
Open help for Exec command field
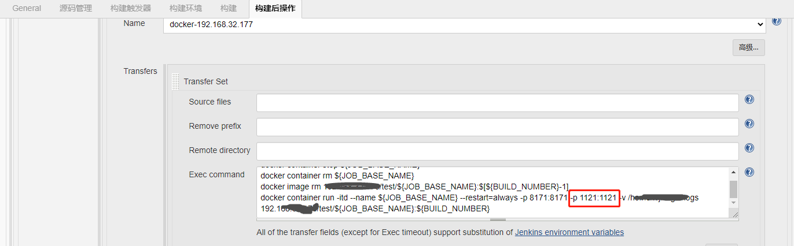749,172
